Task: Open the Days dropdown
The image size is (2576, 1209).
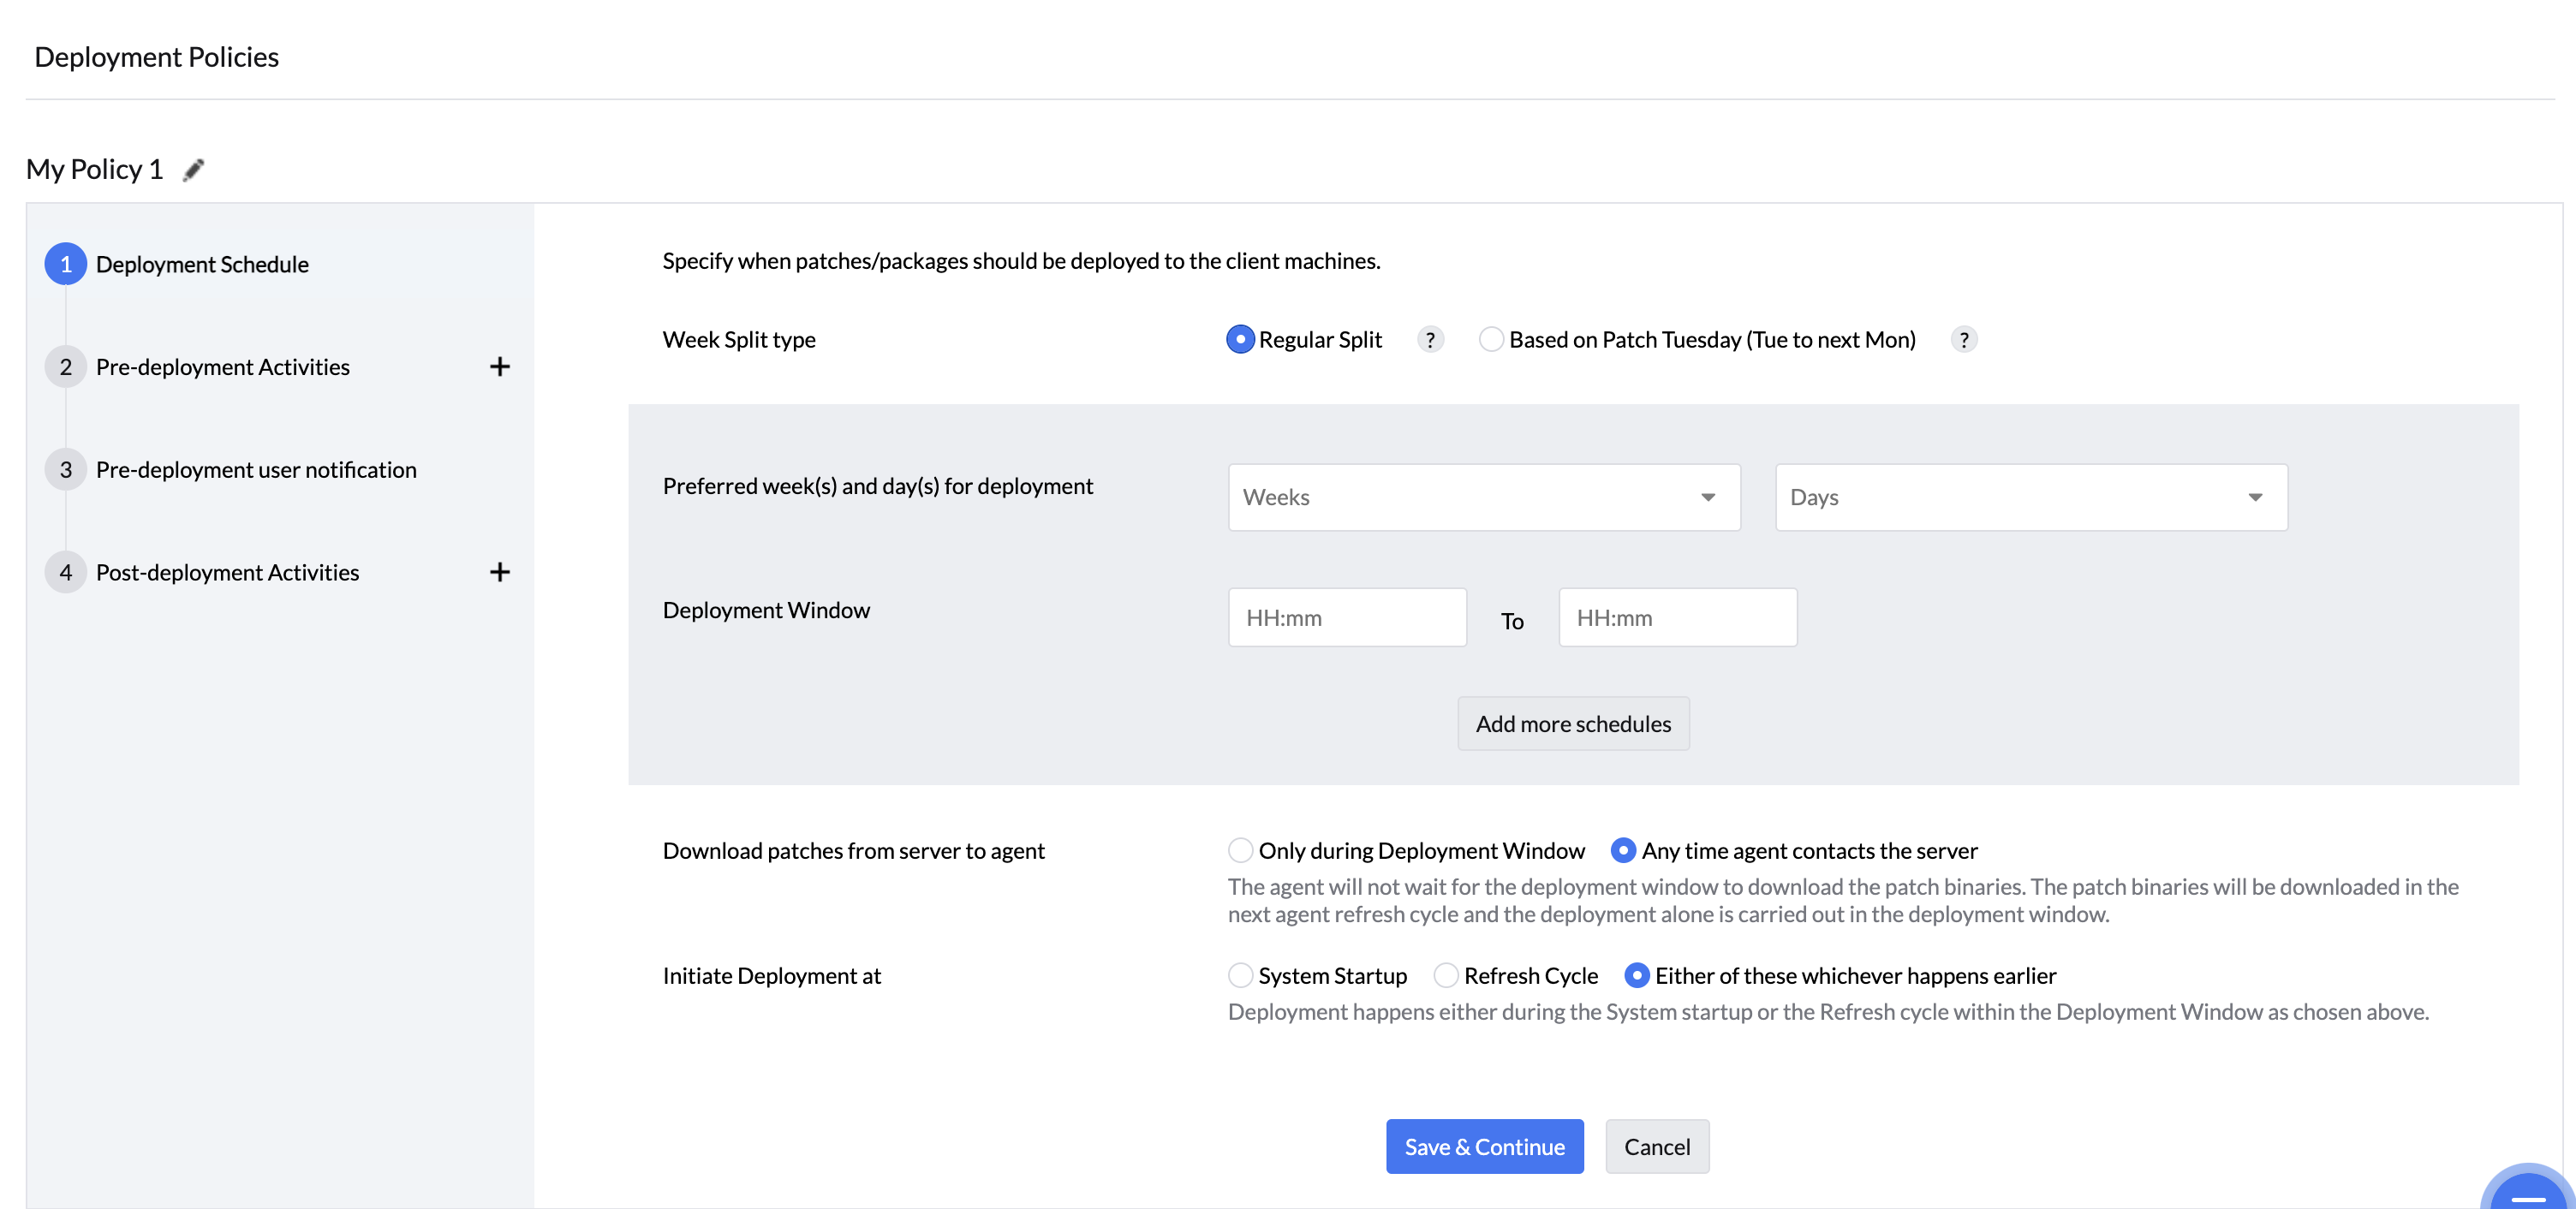Action: [2030, 497]
